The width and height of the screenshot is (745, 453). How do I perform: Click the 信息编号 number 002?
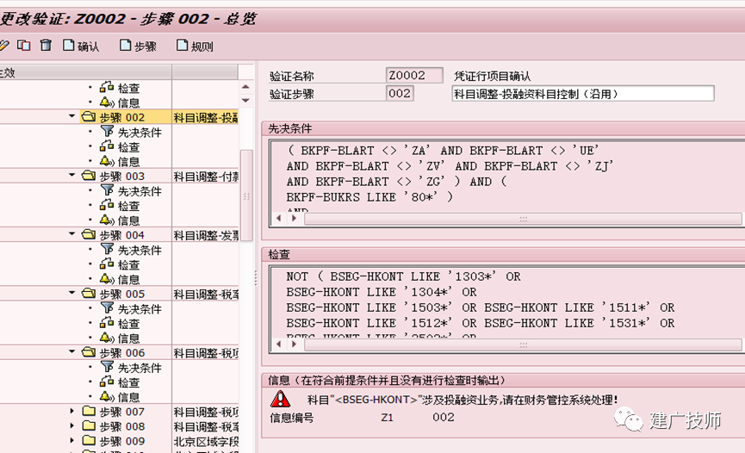[444, 418]
